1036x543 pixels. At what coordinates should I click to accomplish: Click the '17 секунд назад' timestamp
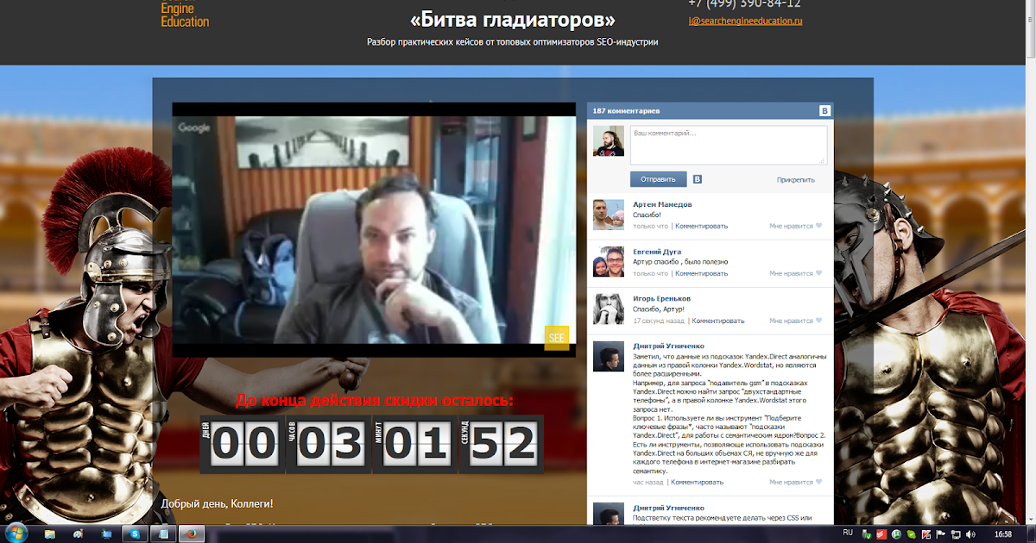(x=659, y=321)
